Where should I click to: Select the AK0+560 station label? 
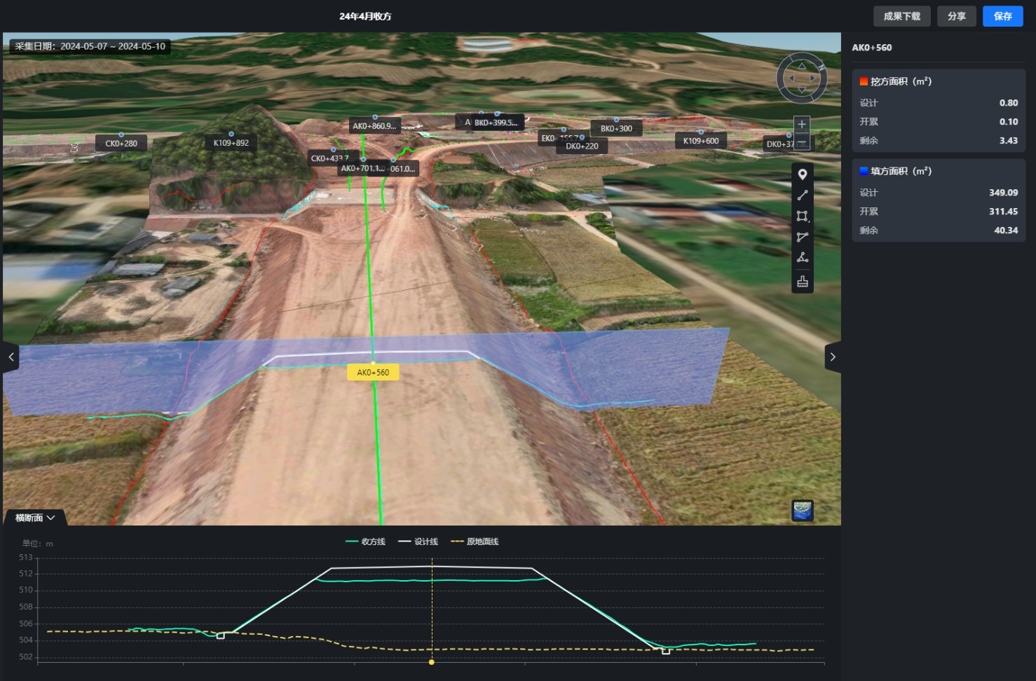click(373, 372)
